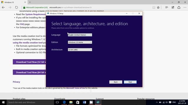Add page to favorites with star icon
188x105 pixels.
click(158, 7)
